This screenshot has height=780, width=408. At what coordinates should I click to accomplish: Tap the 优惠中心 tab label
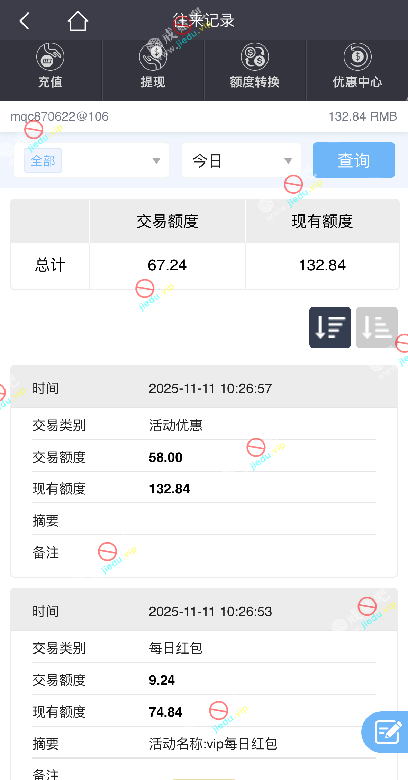pos(357,82)
